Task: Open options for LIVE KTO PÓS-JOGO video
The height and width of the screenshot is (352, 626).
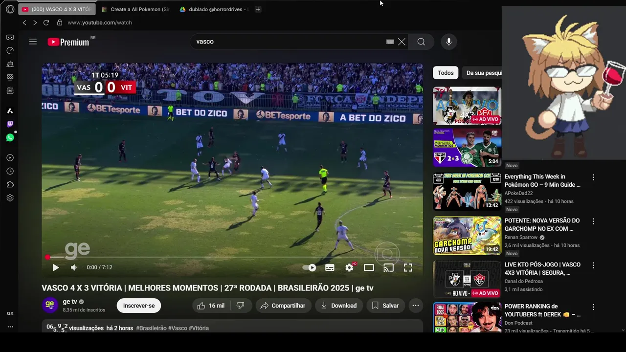Action: tap(593, 265)
